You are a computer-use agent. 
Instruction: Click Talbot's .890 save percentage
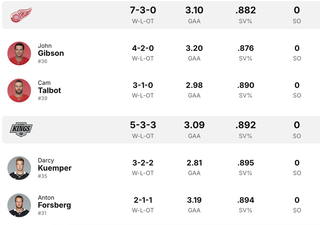[x=245, y=85]
